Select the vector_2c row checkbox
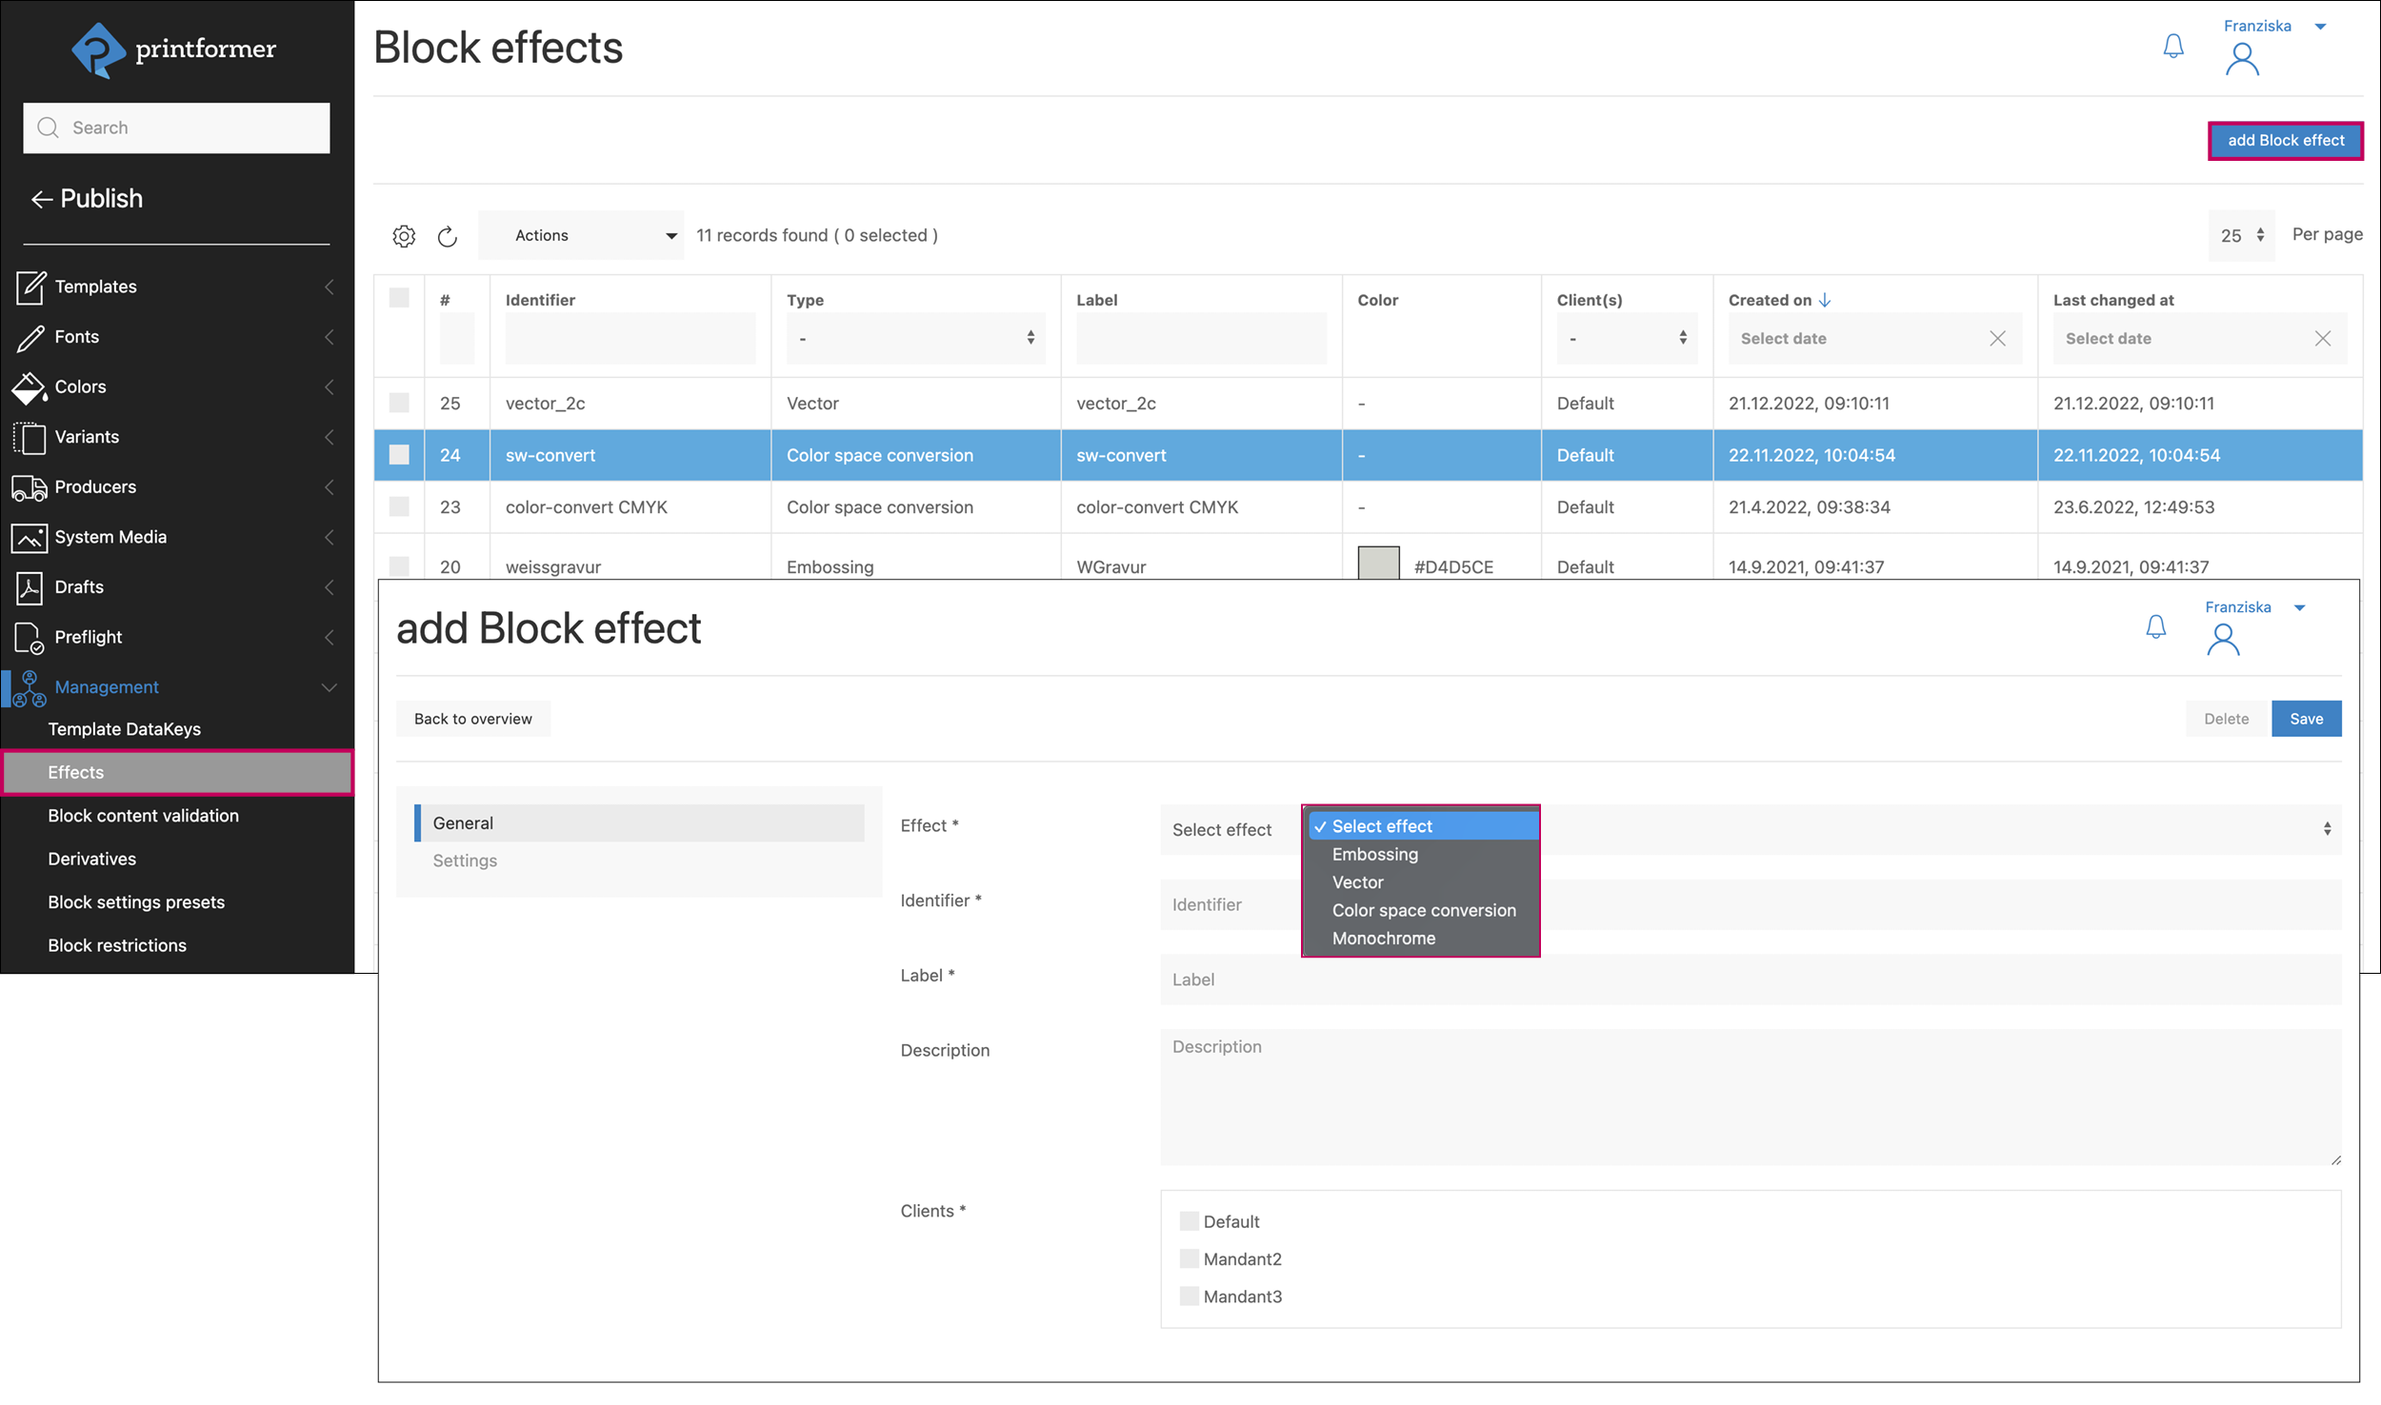2381x1405 pixels. [399, 403]
